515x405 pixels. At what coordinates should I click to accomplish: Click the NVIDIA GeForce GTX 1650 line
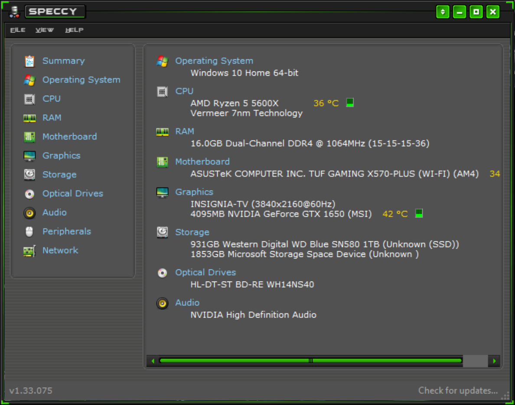281,214
